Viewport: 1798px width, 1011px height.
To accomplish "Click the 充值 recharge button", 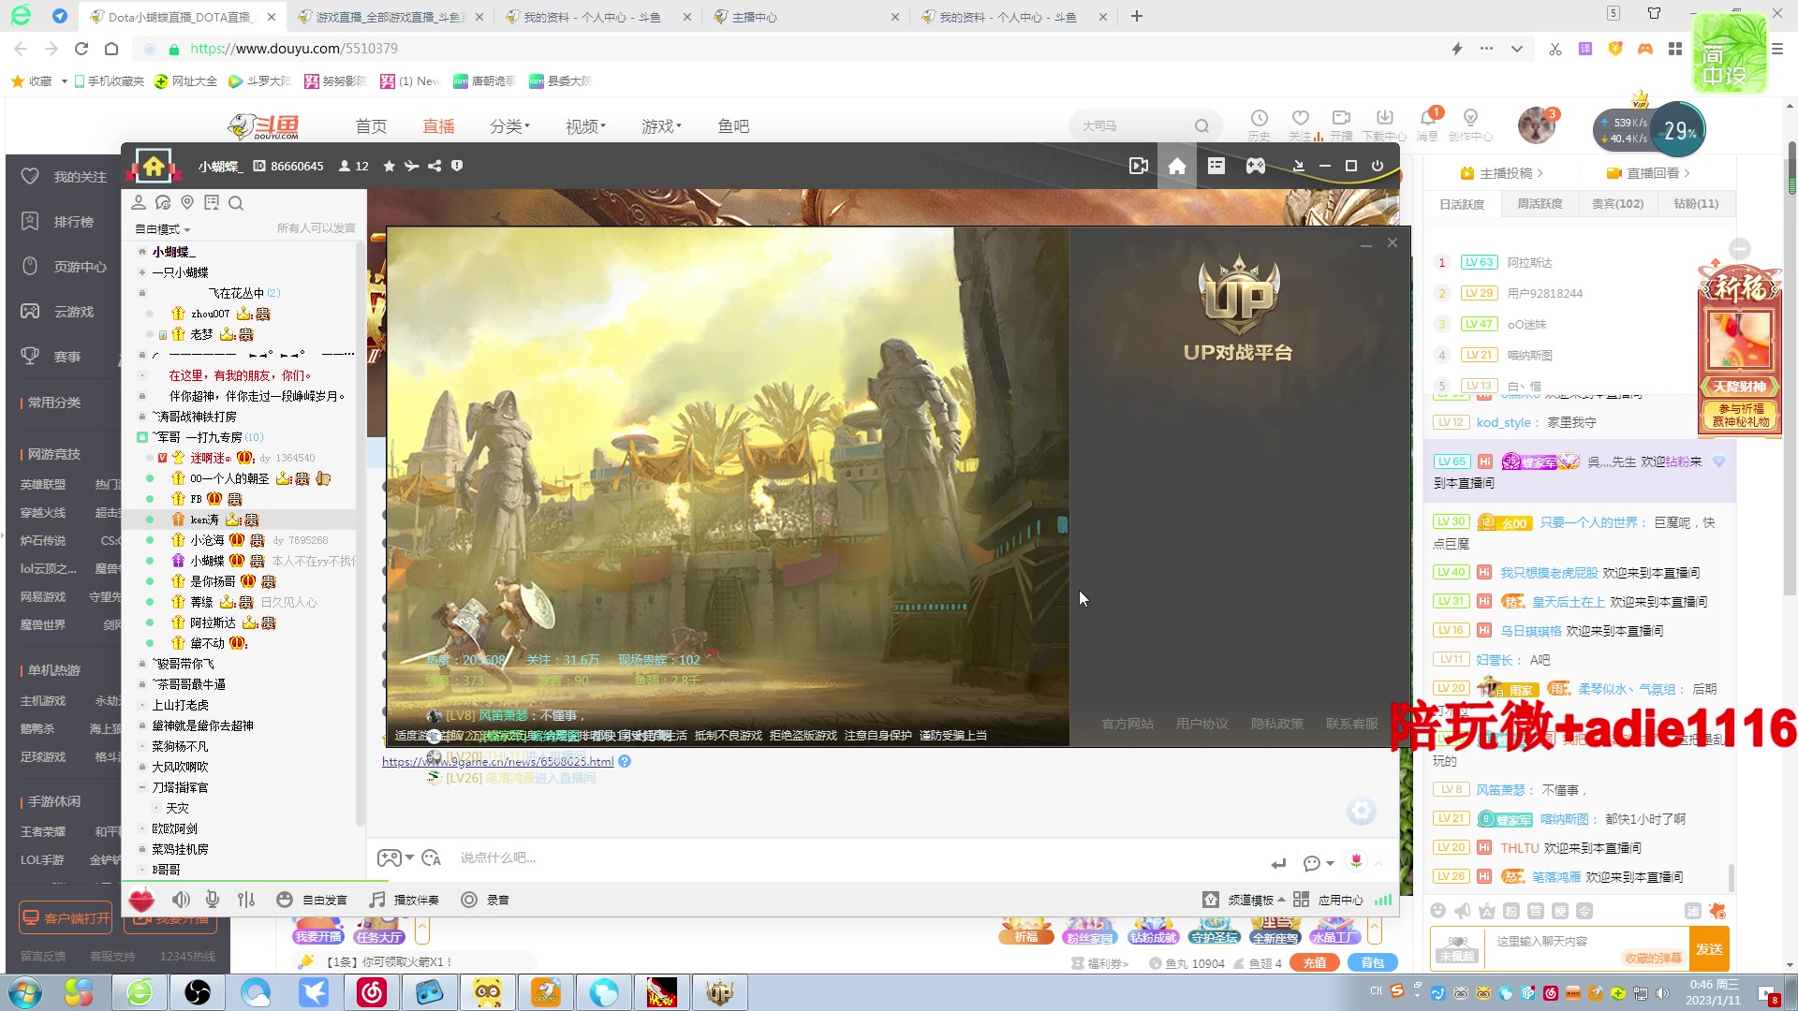I will pos(1315,962).
